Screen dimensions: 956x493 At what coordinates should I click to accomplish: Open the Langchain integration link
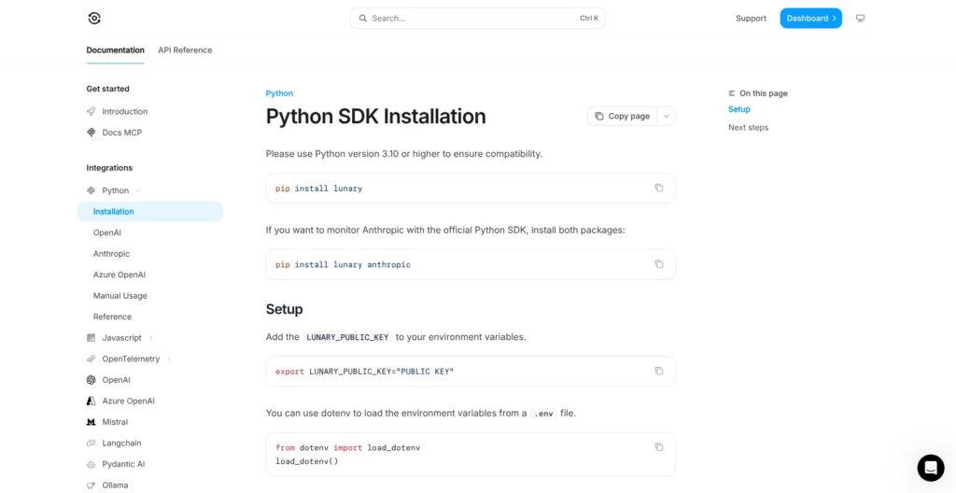(121, 443)
